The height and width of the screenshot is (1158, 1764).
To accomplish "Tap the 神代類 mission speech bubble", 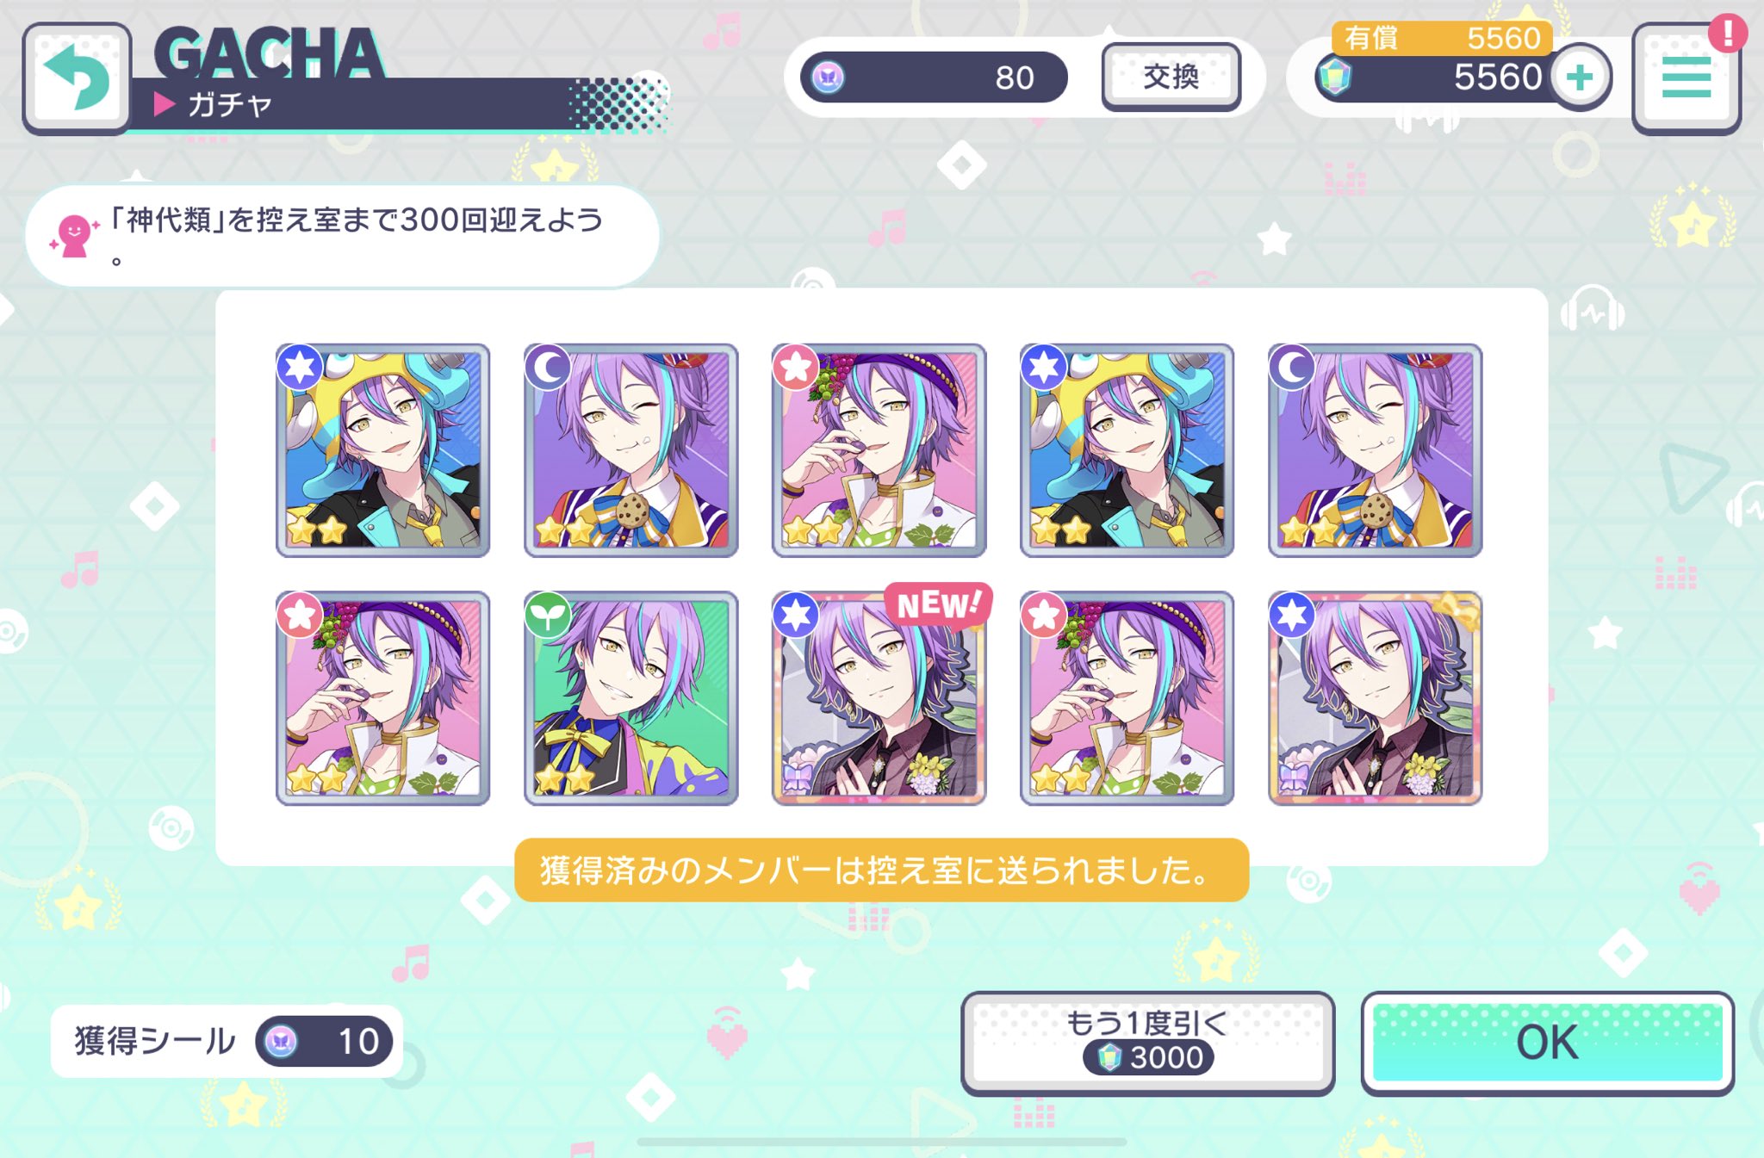I will (x=343, y=236).
